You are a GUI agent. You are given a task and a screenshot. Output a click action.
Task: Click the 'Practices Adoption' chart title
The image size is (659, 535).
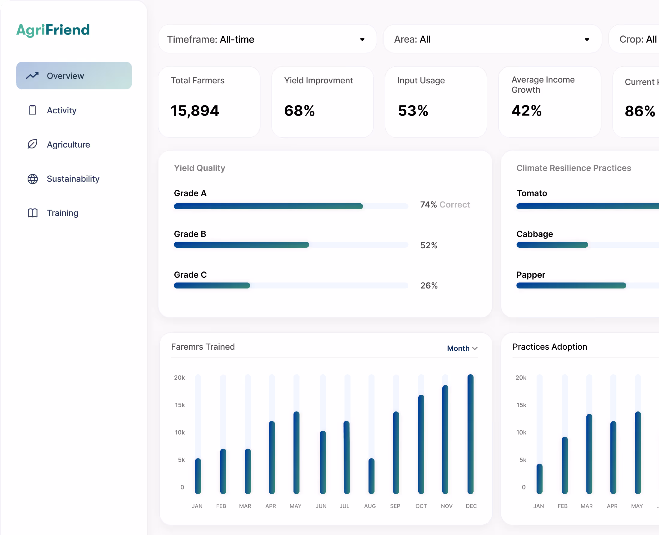549,347
